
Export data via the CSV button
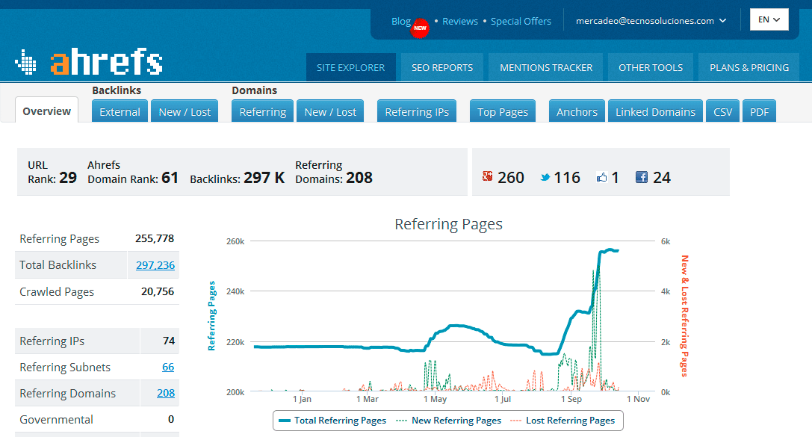click(x=722, y=112)
